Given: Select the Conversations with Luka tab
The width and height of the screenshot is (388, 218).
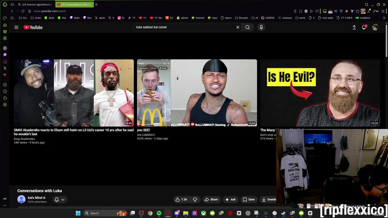Looking at the screenshot, I should [74, 5].
